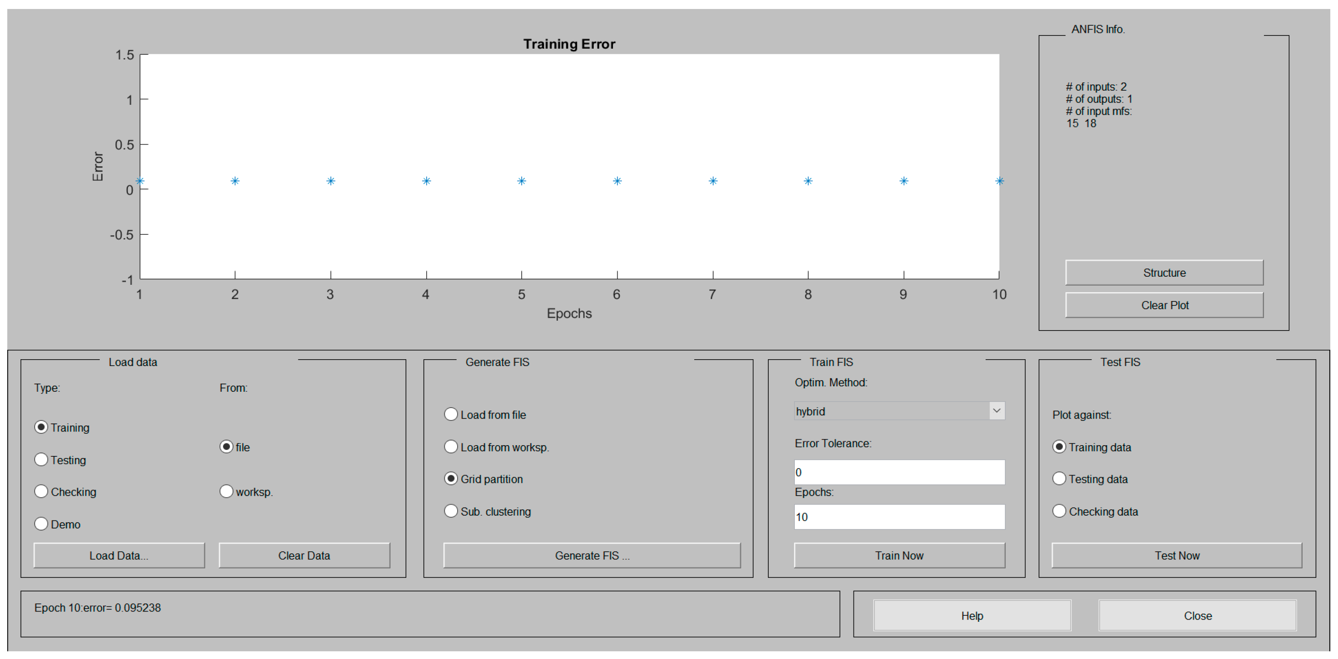
Task: Choose Sub. clustering generation method
Action: [451, 511]
